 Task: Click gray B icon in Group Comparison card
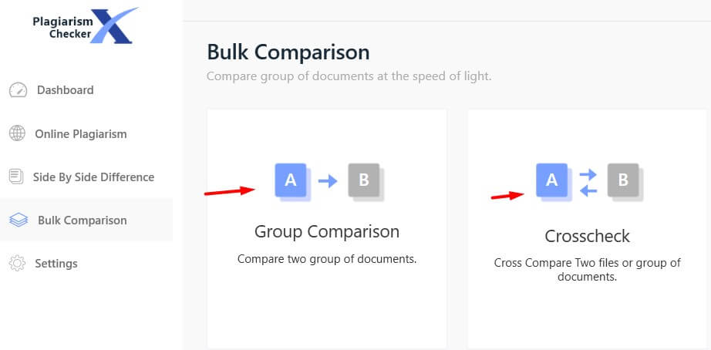pyautogui.click(x=366, y=182)
